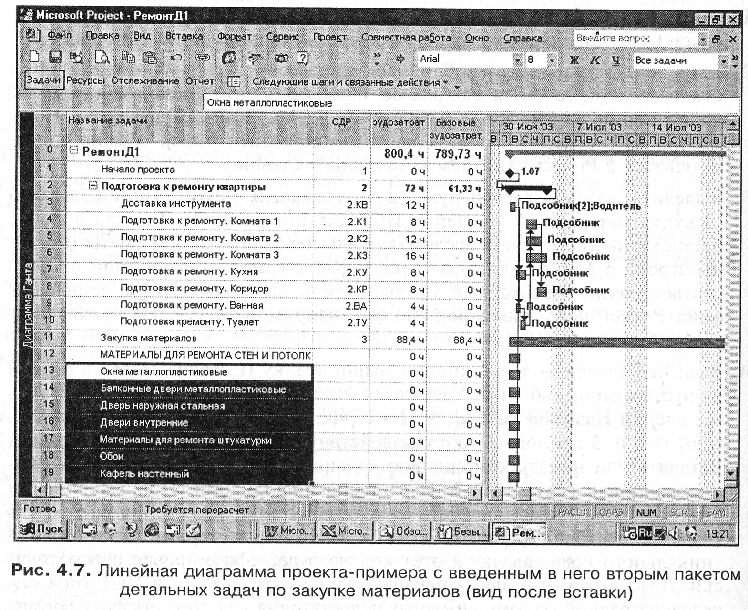Viewport: 748px width, 610px height.
Task: Click the toolbar icon right of chain icon
Action: [229, 58]
